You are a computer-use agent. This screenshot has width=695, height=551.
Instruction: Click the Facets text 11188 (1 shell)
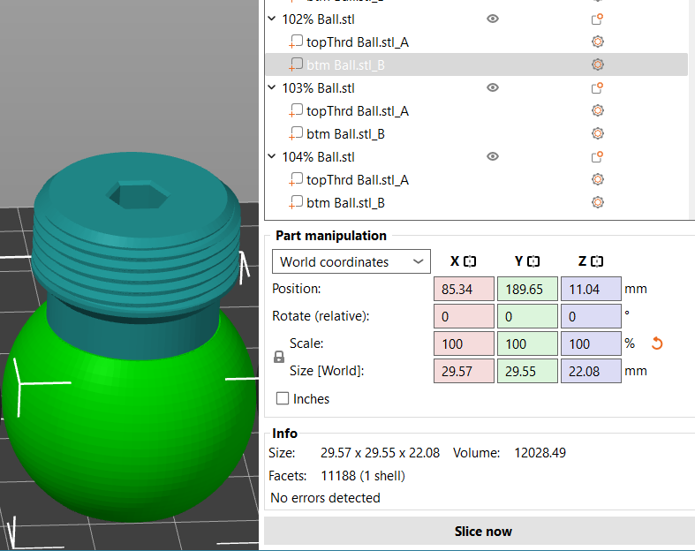363,476
